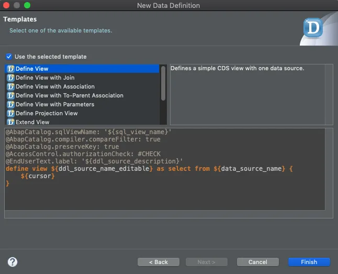Close the dialog with red window button
The image size is (338, 274).
[x=6, y=5]
